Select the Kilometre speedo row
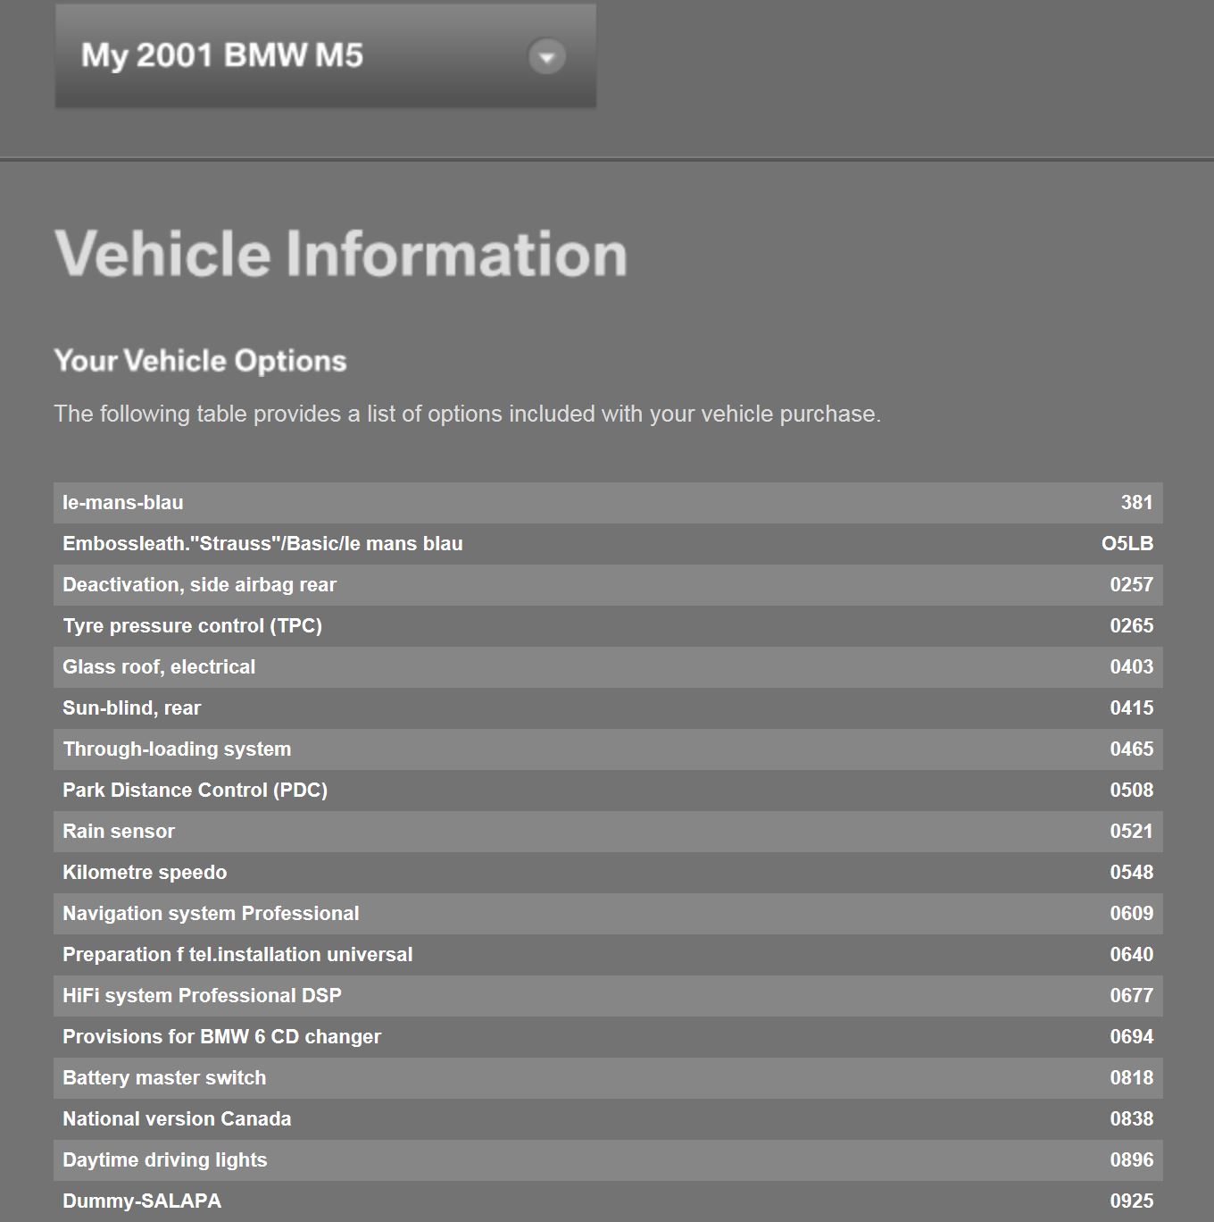Screen dimensions: 1214x1222 (608, 873)
